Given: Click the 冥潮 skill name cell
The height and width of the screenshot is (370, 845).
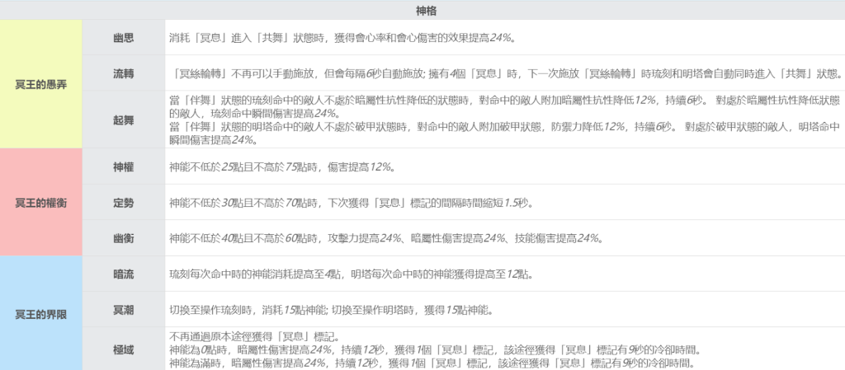Looking at the screenshot, I should [124, 310].
